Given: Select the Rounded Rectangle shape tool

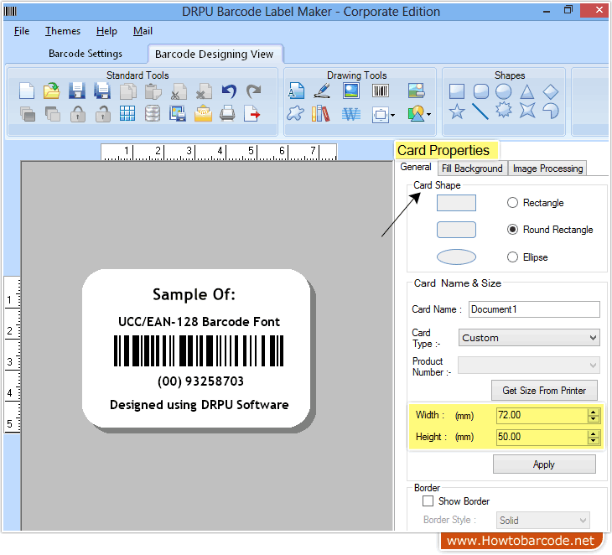Looking at the screenshot, I should click(481, 91).
